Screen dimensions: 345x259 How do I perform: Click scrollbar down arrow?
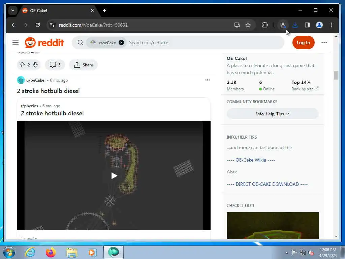336,236
